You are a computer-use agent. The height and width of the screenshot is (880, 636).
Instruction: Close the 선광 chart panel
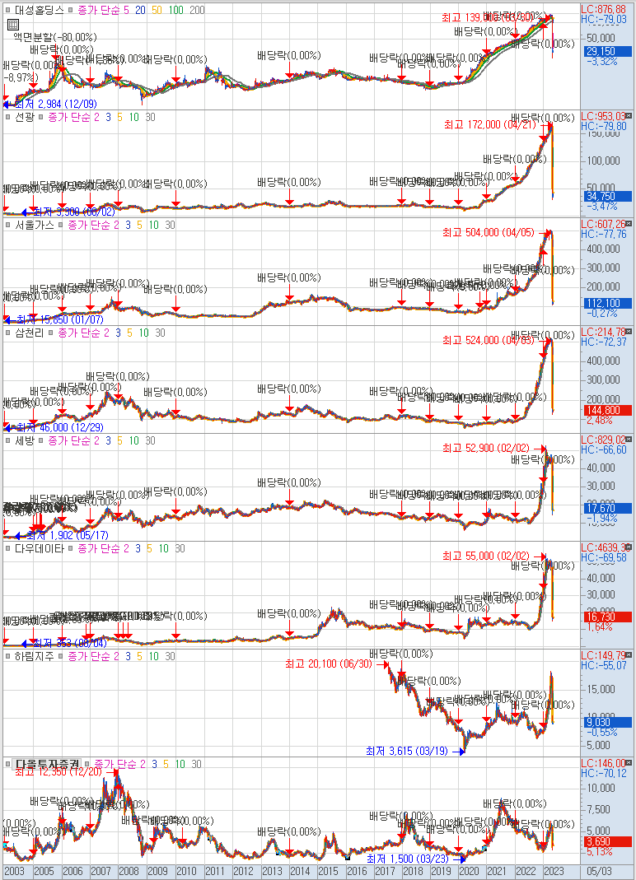click(x=629, y=115)
